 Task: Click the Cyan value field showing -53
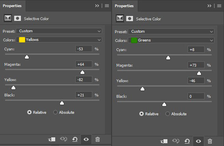point(84,49)
